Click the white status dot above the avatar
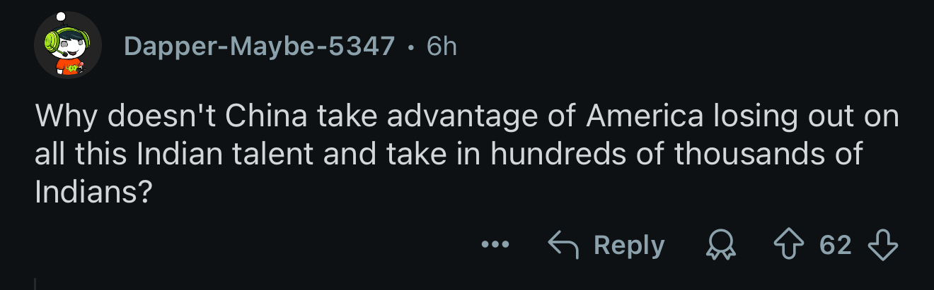 tap(61, 16)
